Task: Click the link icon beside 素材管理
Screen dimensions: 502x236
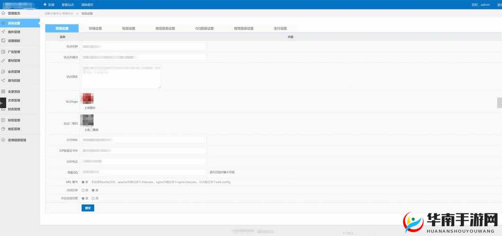Action: tap(3, 60)
